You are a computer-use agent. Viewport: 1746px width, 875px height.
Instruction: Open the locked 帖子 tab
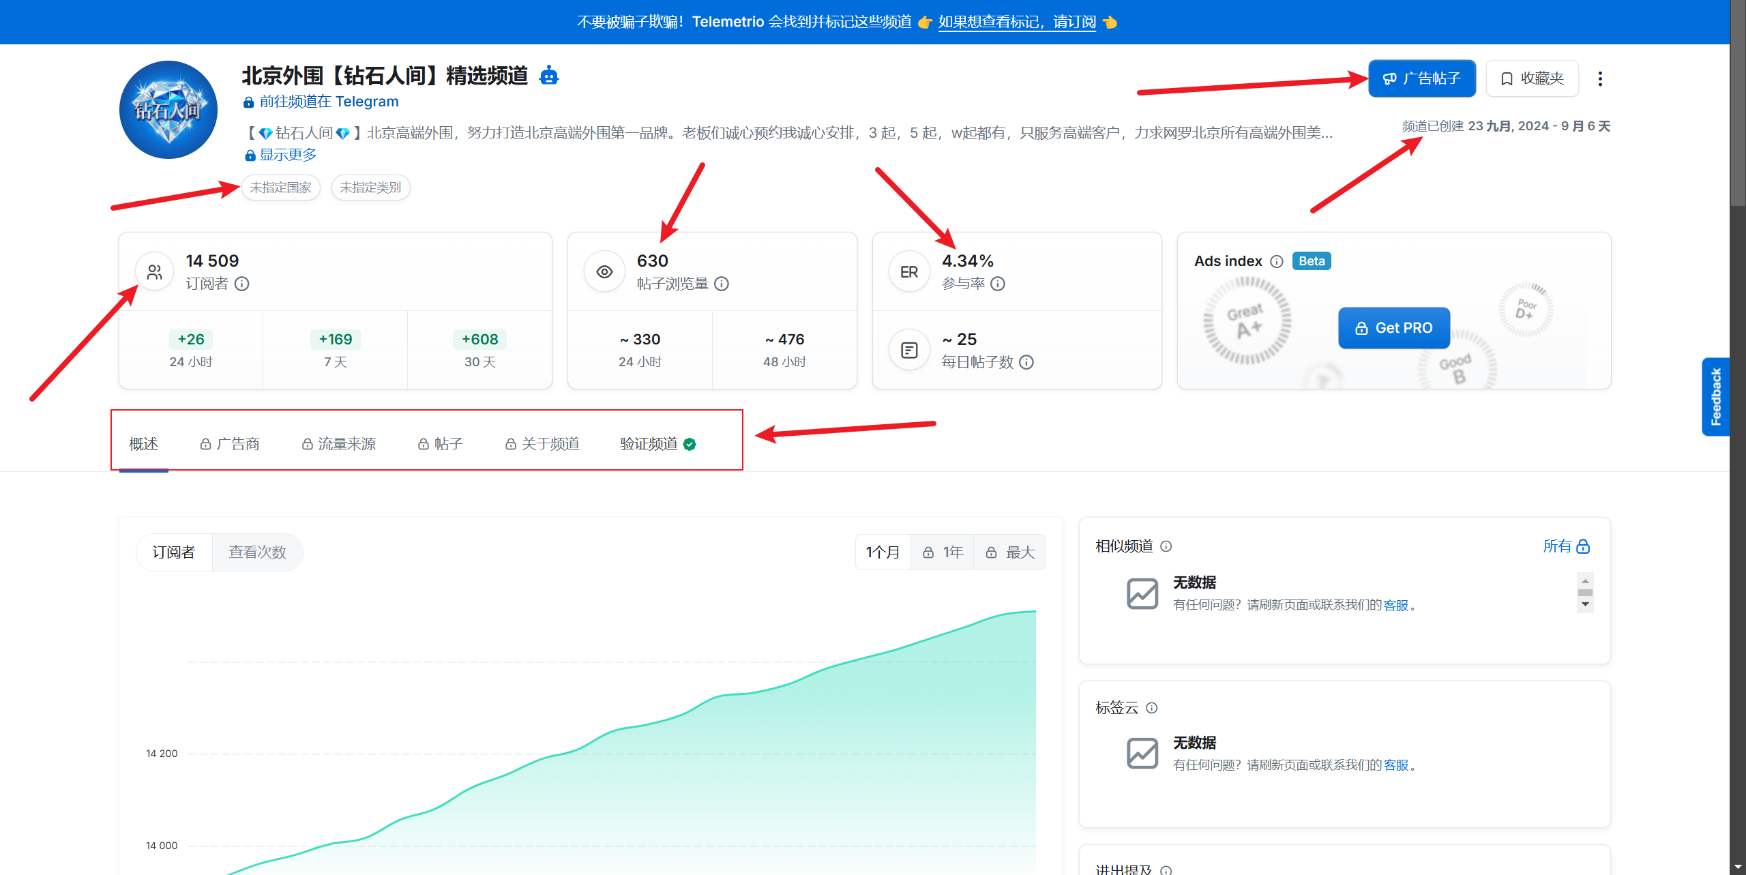point(441,445)
